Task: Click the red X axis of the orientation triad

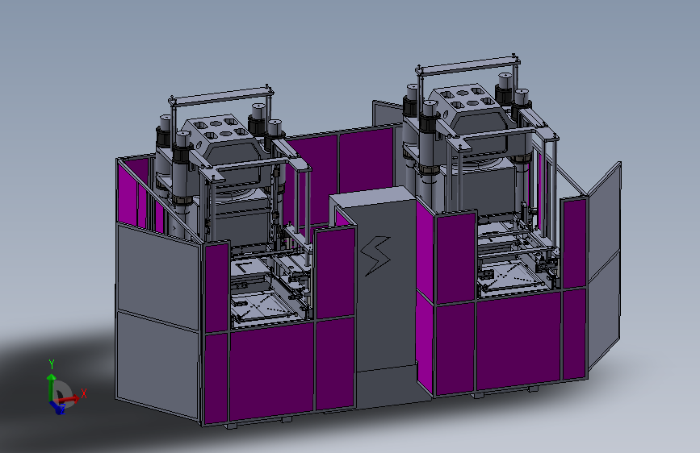Action: click(x=69, y=399)
